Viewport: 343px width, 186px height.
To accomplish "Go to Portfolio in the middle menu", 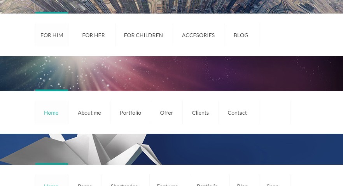I will [130, 113].
